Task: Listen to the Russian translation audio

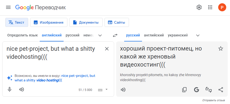Action: [x=123, y=90]
